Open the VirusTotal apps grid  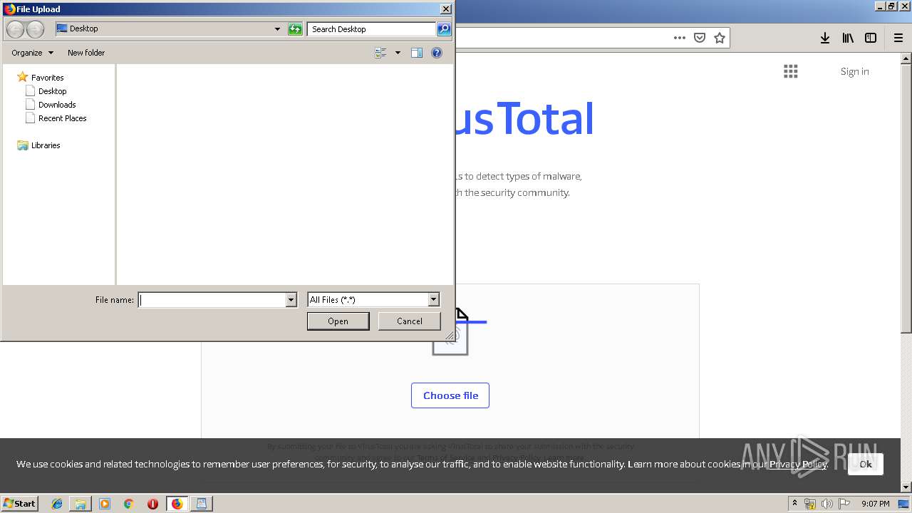(791, 71)
